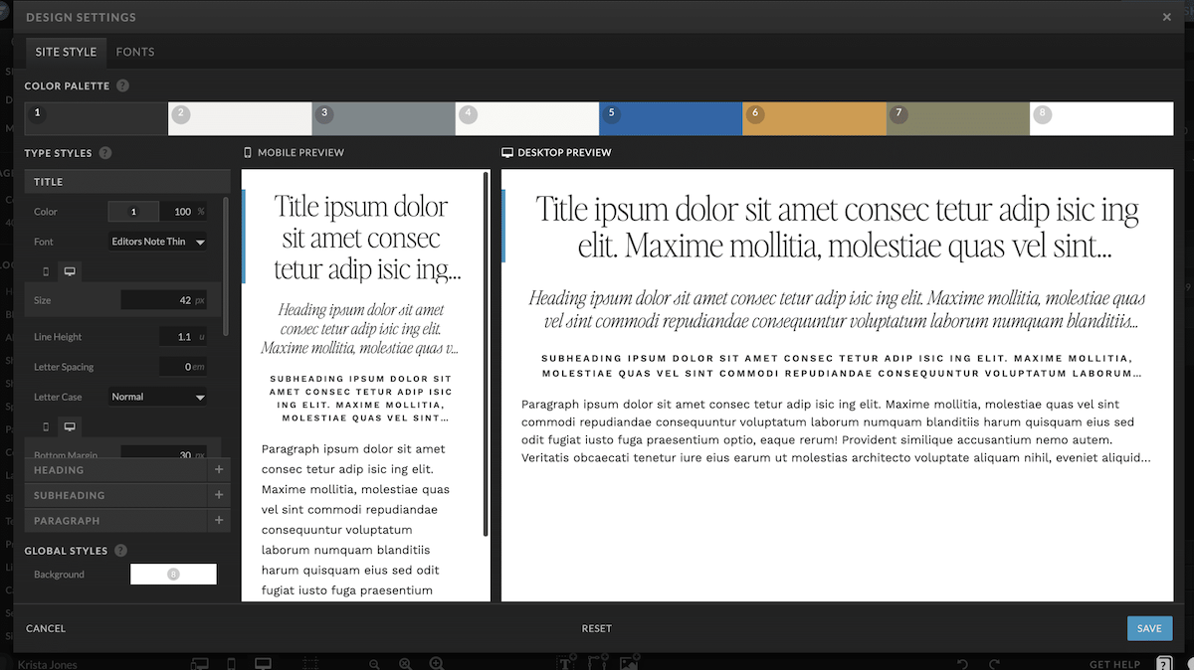Image resolution: width=1194 pixels, height=670 pixels.
Task: Click the Letter Spacing value field
Action: (183, 367)
